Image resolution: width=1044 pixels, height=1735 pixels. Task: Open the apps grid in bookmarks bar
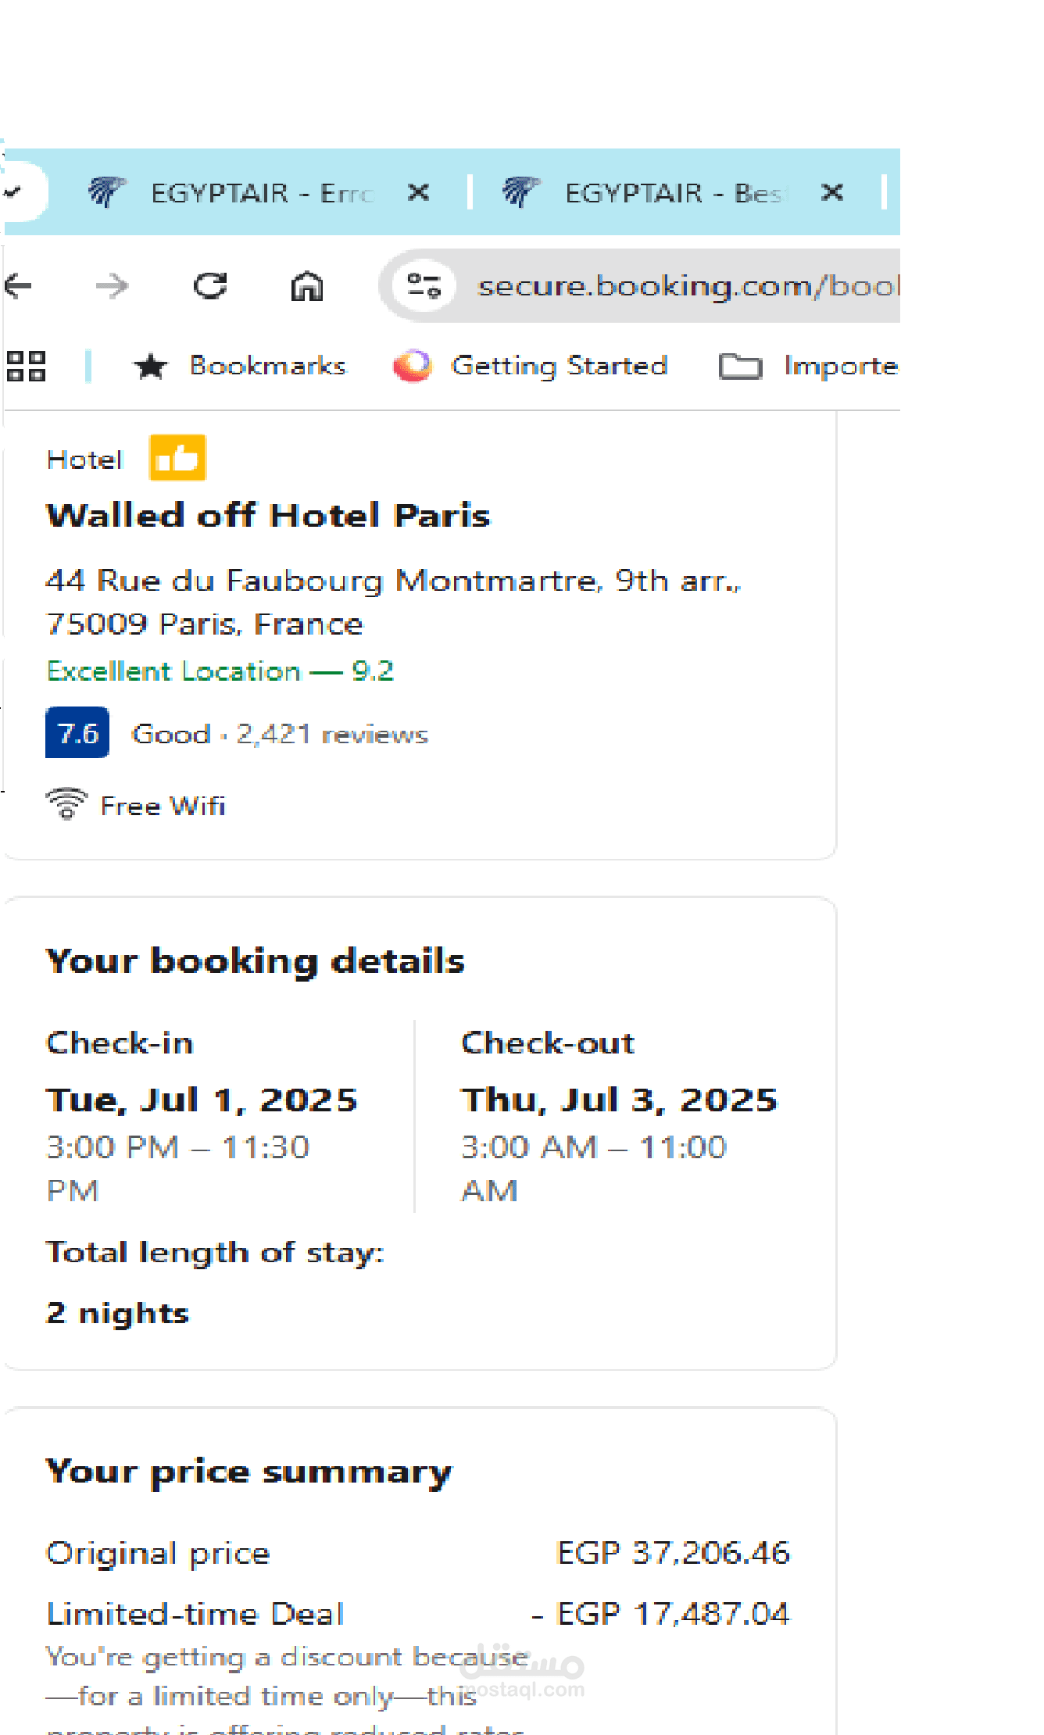26,366
